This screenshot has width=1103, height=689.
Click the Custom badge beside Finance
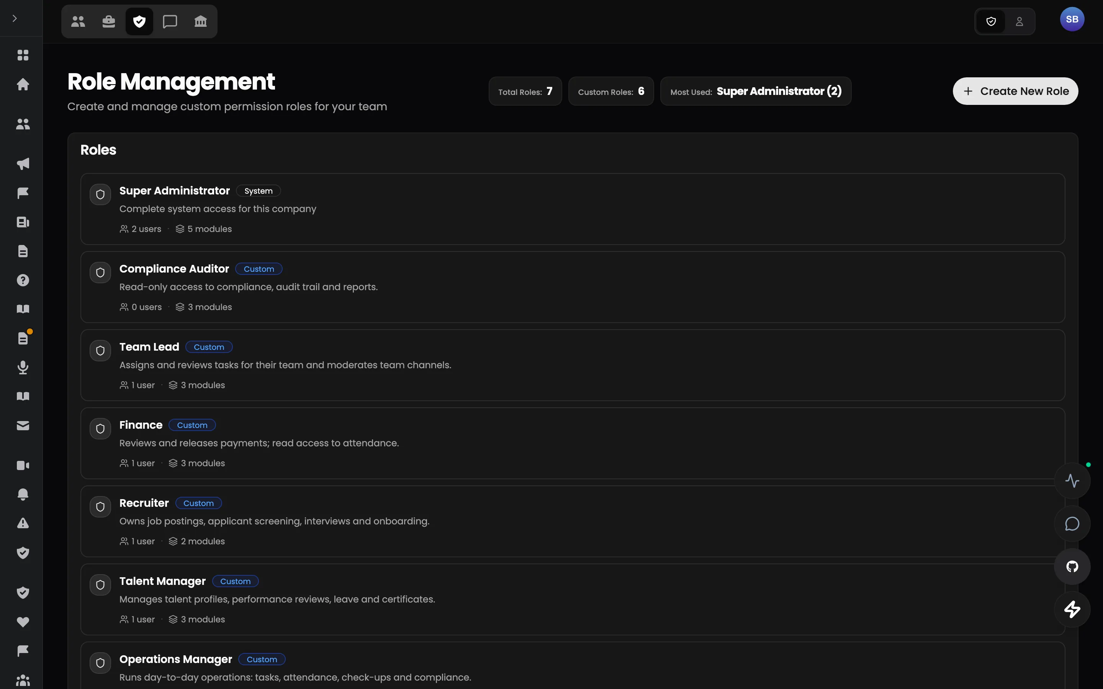192,425
